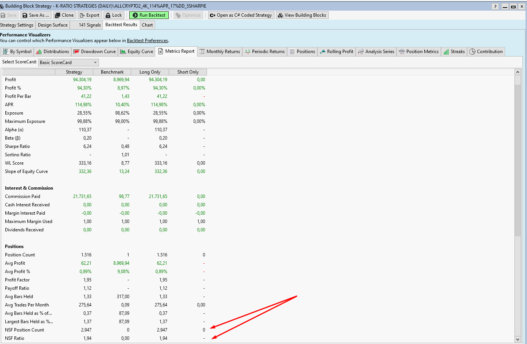Open the Analysis Series visualizer

[x=376, y=51]
